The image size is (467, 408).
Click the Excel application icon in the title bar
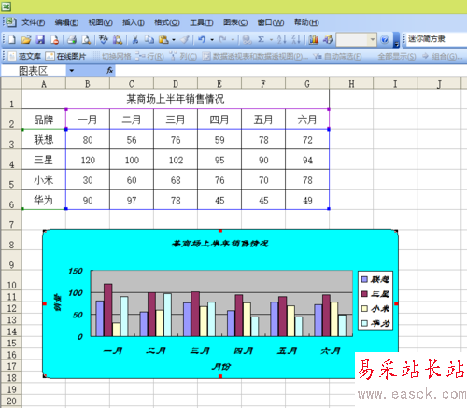[x=7, y=7]
